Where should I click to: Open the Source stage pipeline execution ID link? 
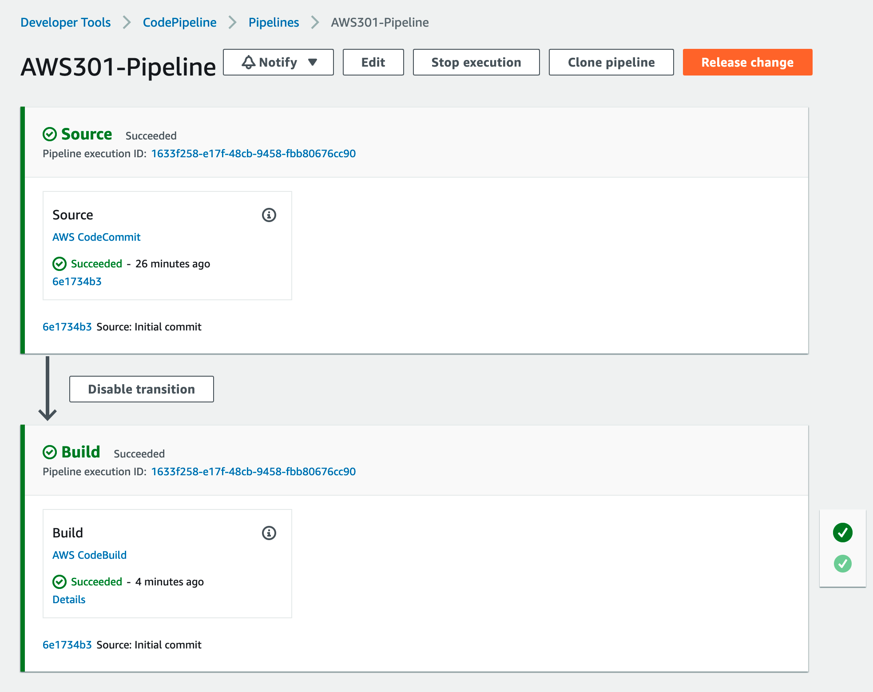(x=253, y=154)
